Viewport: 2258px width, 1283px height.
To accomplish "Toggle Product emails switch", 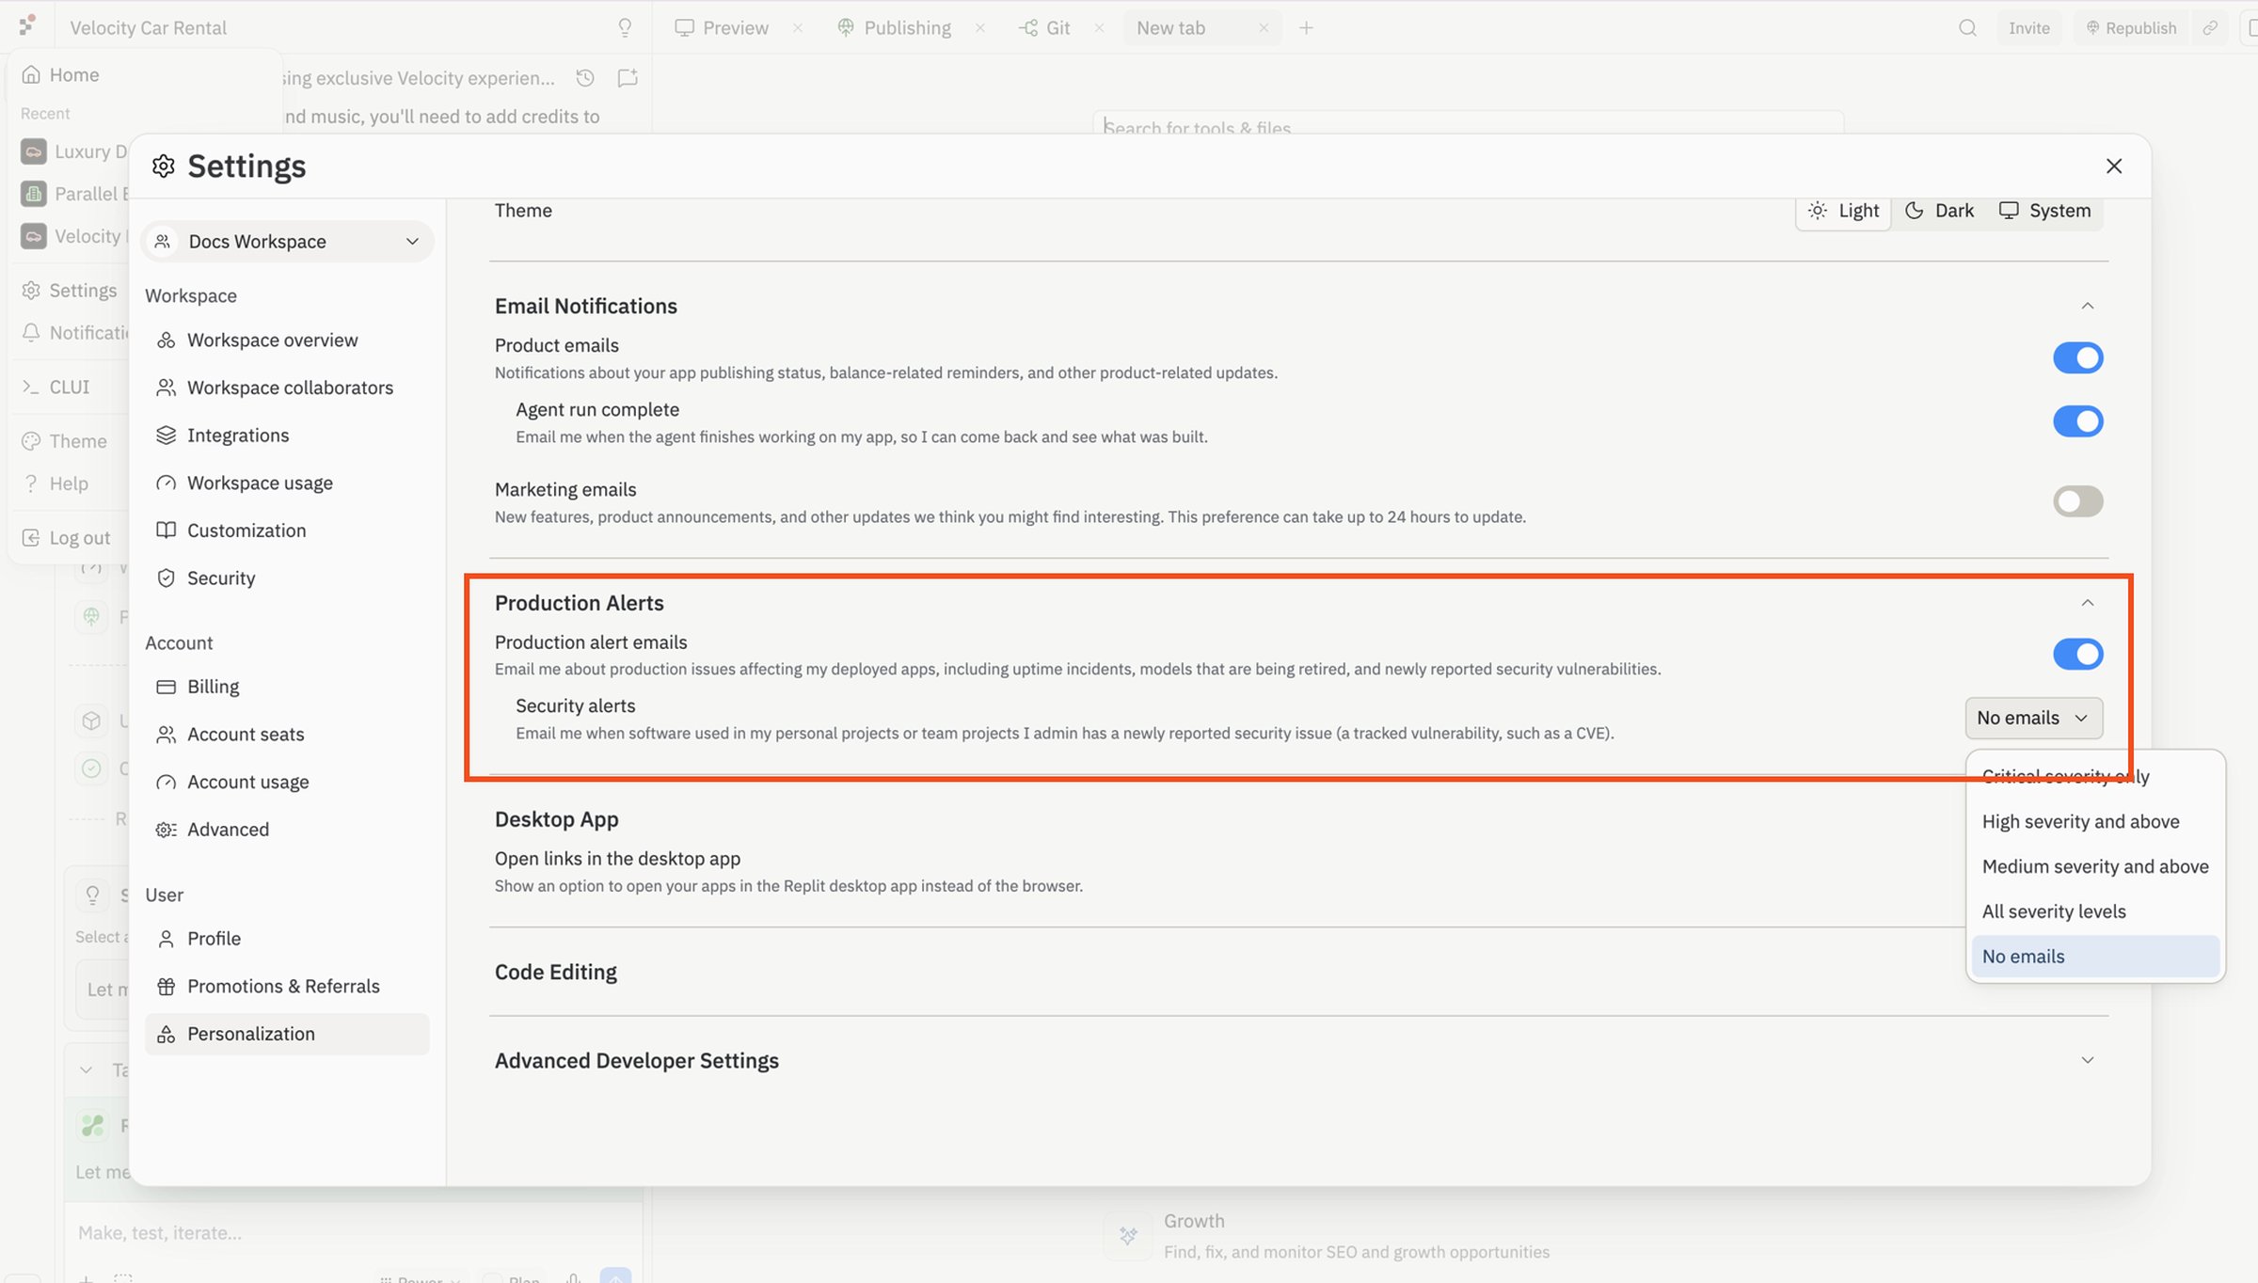I will 2077,358.
